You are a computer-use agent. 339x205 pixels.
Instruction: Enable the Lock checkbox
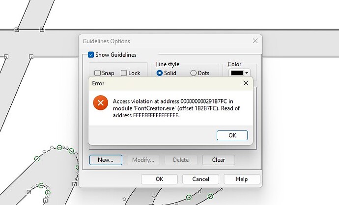tap(124, 73)
